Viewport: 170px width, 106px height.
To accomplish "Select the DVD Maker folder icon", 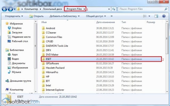I will pyautogui.click(x=43, y=55).
